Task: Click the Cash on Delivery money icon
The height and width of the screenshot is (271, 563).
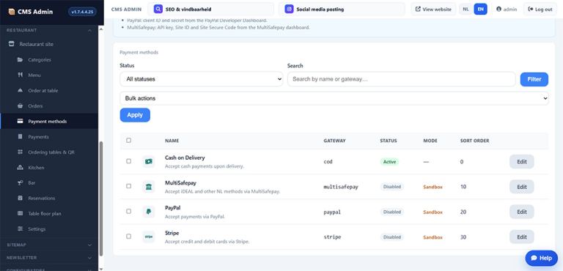Action: (x=148, y=162)
